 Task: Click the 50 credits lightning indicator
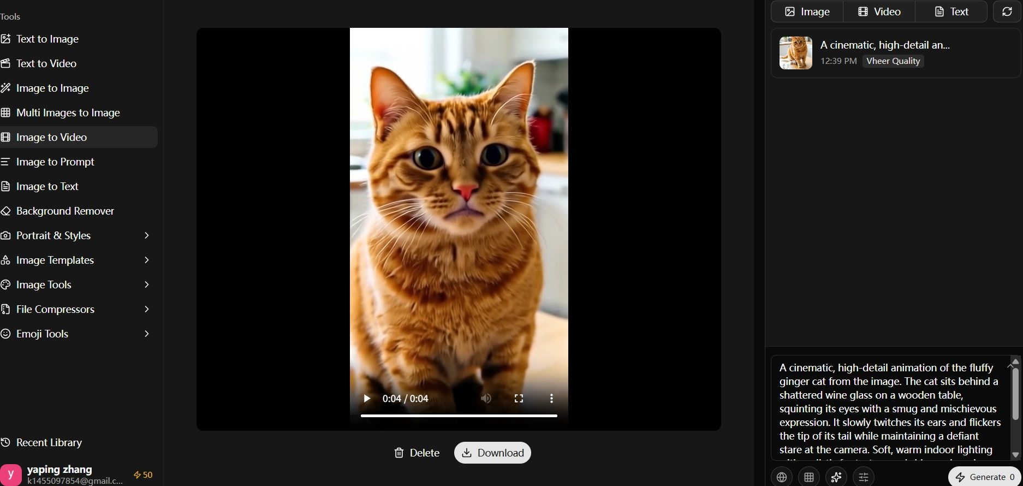(x=143, y=475)
